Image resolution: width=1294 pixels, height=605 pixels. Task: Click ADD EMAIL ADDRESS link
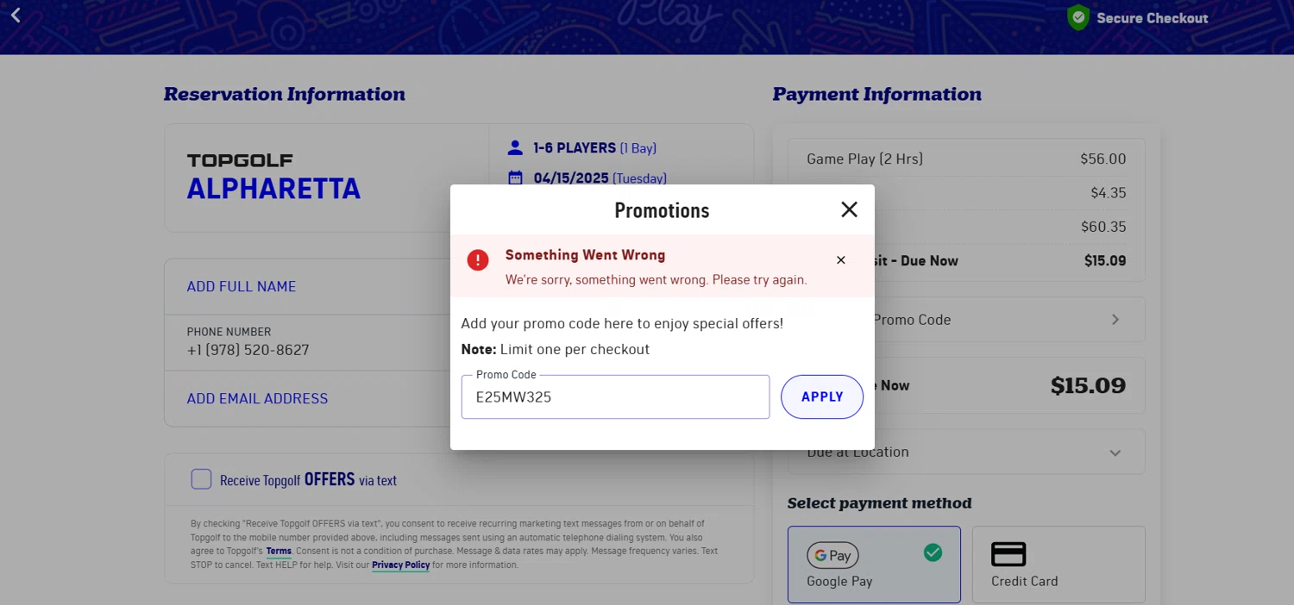(x=257, y=398)
